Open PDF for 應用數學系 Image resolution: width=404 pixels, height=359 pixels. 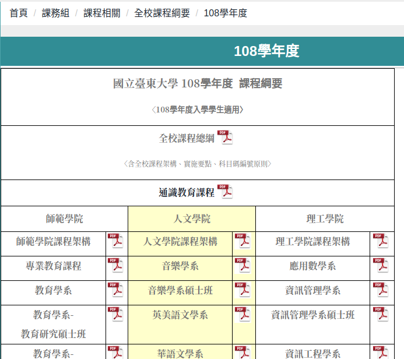pos(381,265)
